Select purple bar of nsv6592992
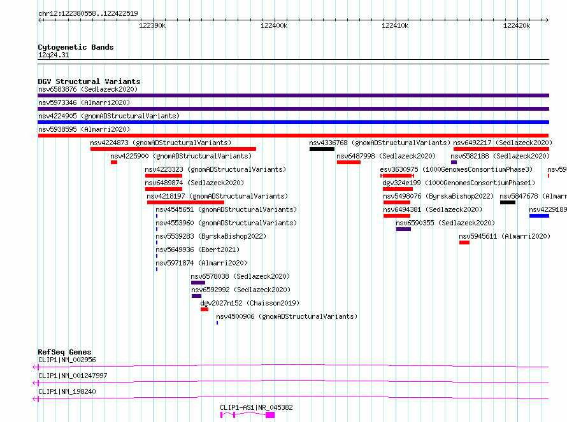Image resolution: width=567 pixels, height=422 pixels. (x=196, y=296)
